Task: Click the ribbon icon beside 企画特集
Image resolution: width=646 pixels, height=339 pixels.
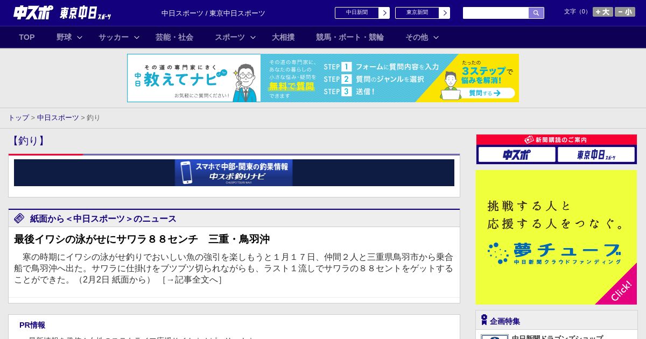Action: 484,320
